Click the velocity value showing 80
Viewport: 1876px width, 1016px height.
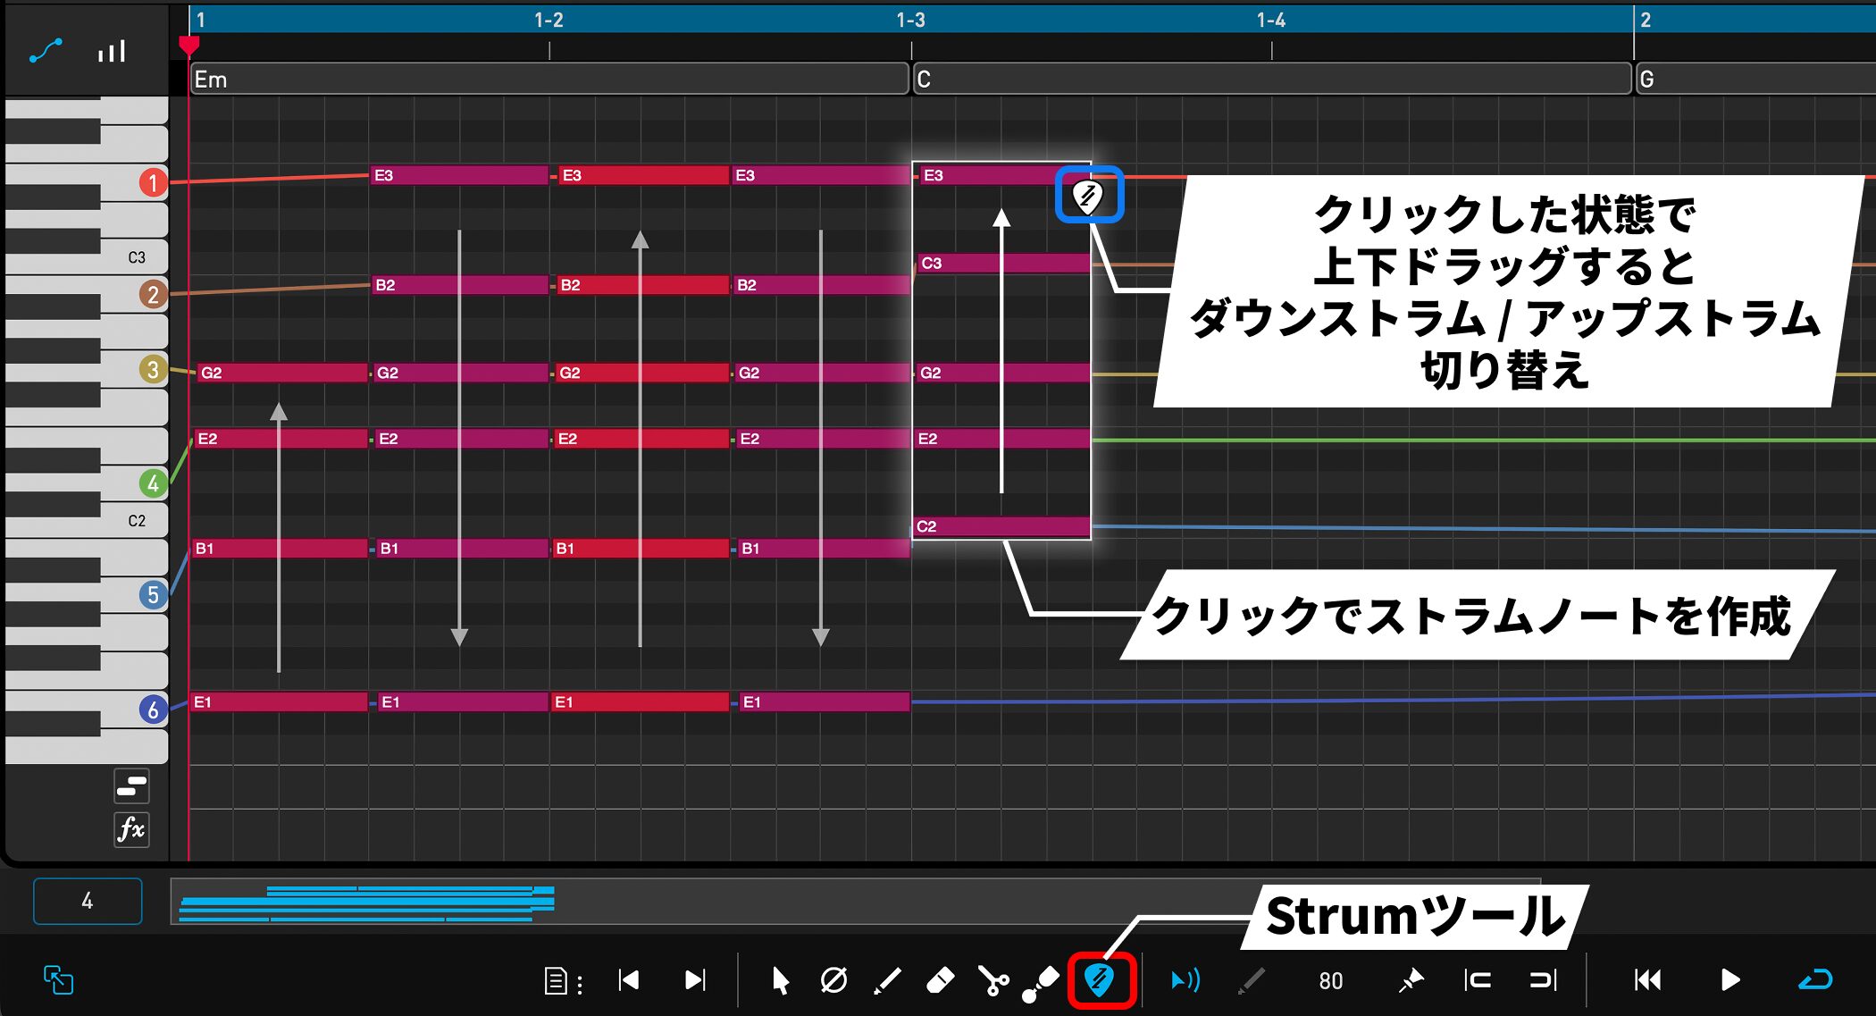click(x=1329, y=980)
